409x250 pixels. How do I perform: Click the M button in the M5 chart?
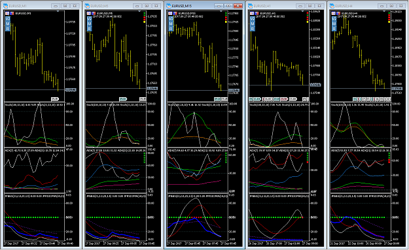click(x=89, y=24)
